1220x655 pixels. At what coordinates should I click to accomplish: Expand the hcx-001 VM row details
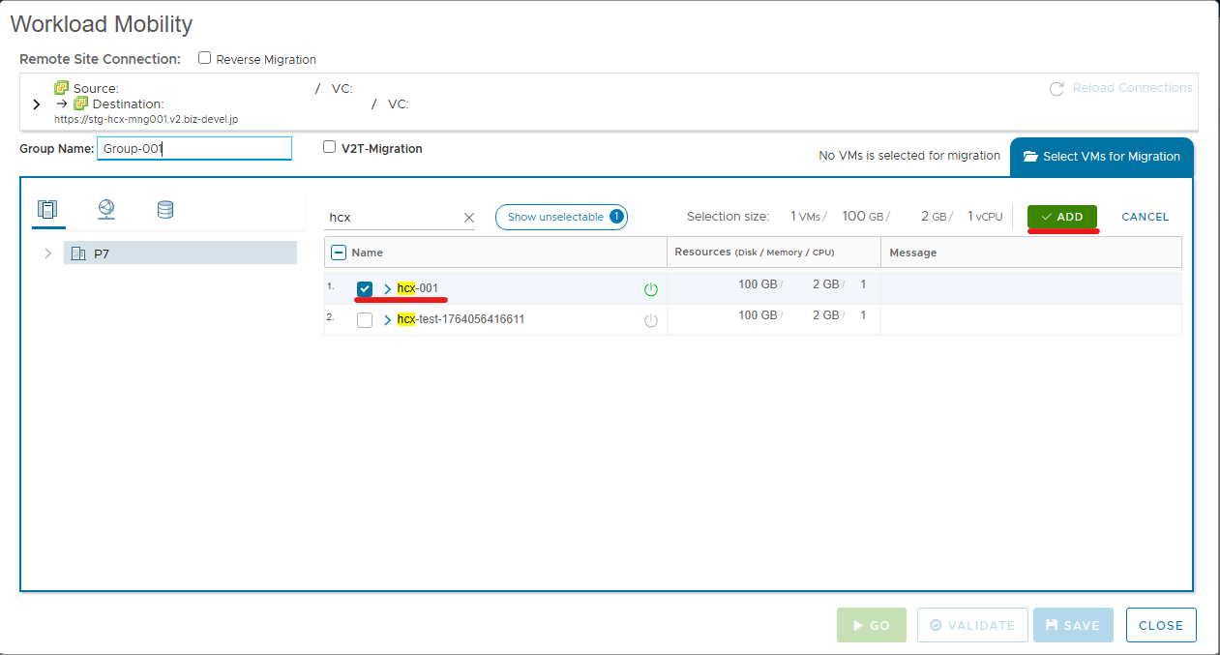tap(388, 289)
